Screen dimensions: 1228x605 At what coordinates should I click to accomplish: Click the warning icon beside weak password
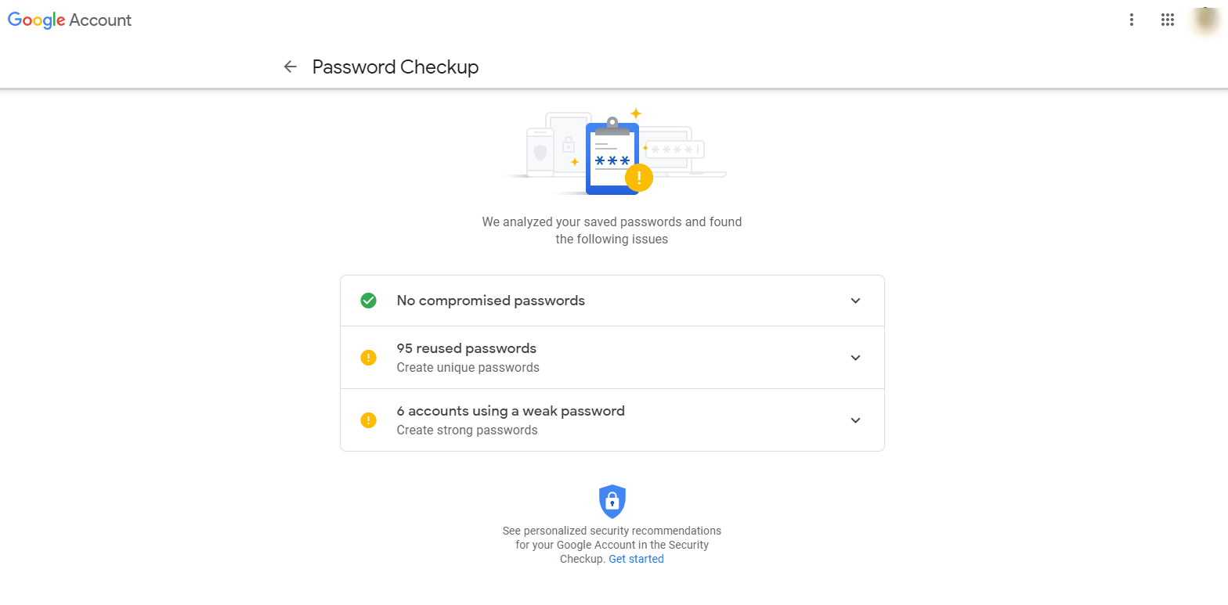point(368,420)
